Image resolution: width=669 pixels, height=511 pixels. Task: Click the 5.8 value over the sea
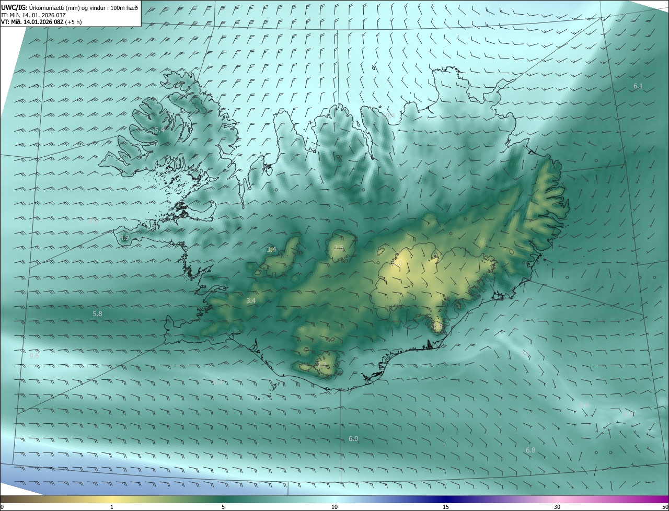[x=97, y=313]
